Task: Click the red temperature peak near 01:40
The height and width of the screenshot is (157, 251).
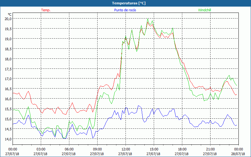Action: 28,91
